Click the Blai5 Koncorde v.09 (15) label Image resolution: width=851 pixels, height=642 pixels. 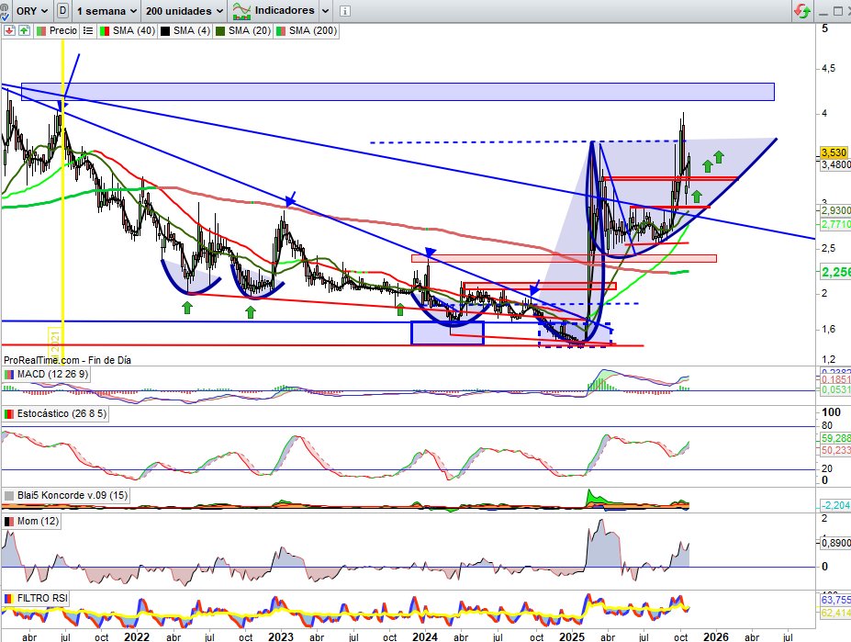pyautogui.click(x=73, y=495)
